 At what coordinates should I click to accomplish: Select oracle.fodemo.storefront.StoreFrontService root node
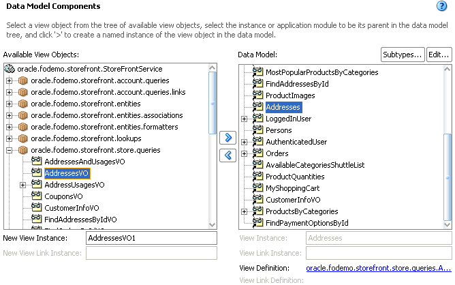tap(90, 69)
